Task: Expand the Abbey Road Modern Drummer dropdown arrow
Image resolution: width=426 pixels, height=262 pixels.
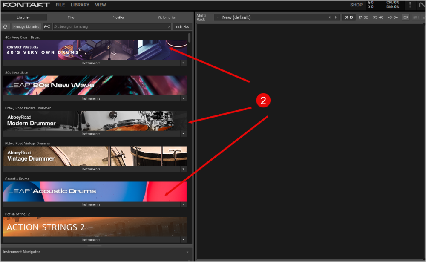Action: pyautogui.click(x=184, y=134)
